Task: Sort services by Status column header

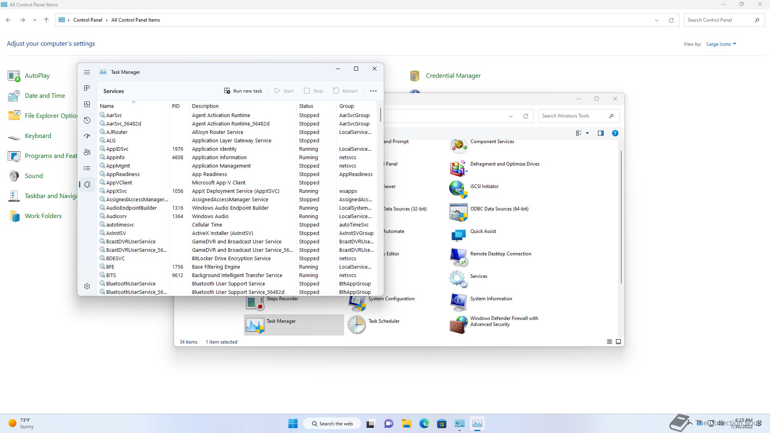Action: pos(316,106)
